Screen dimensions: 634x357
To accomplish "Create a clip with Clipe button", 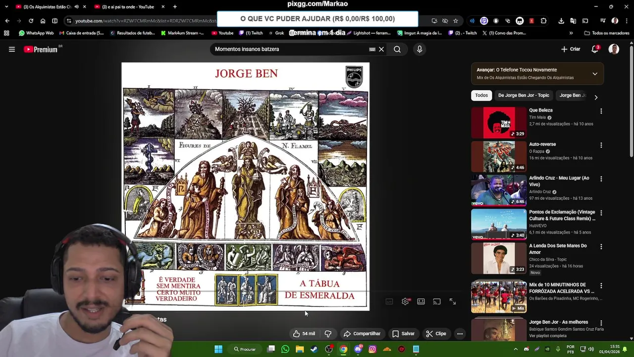I will tap(436, 334).
